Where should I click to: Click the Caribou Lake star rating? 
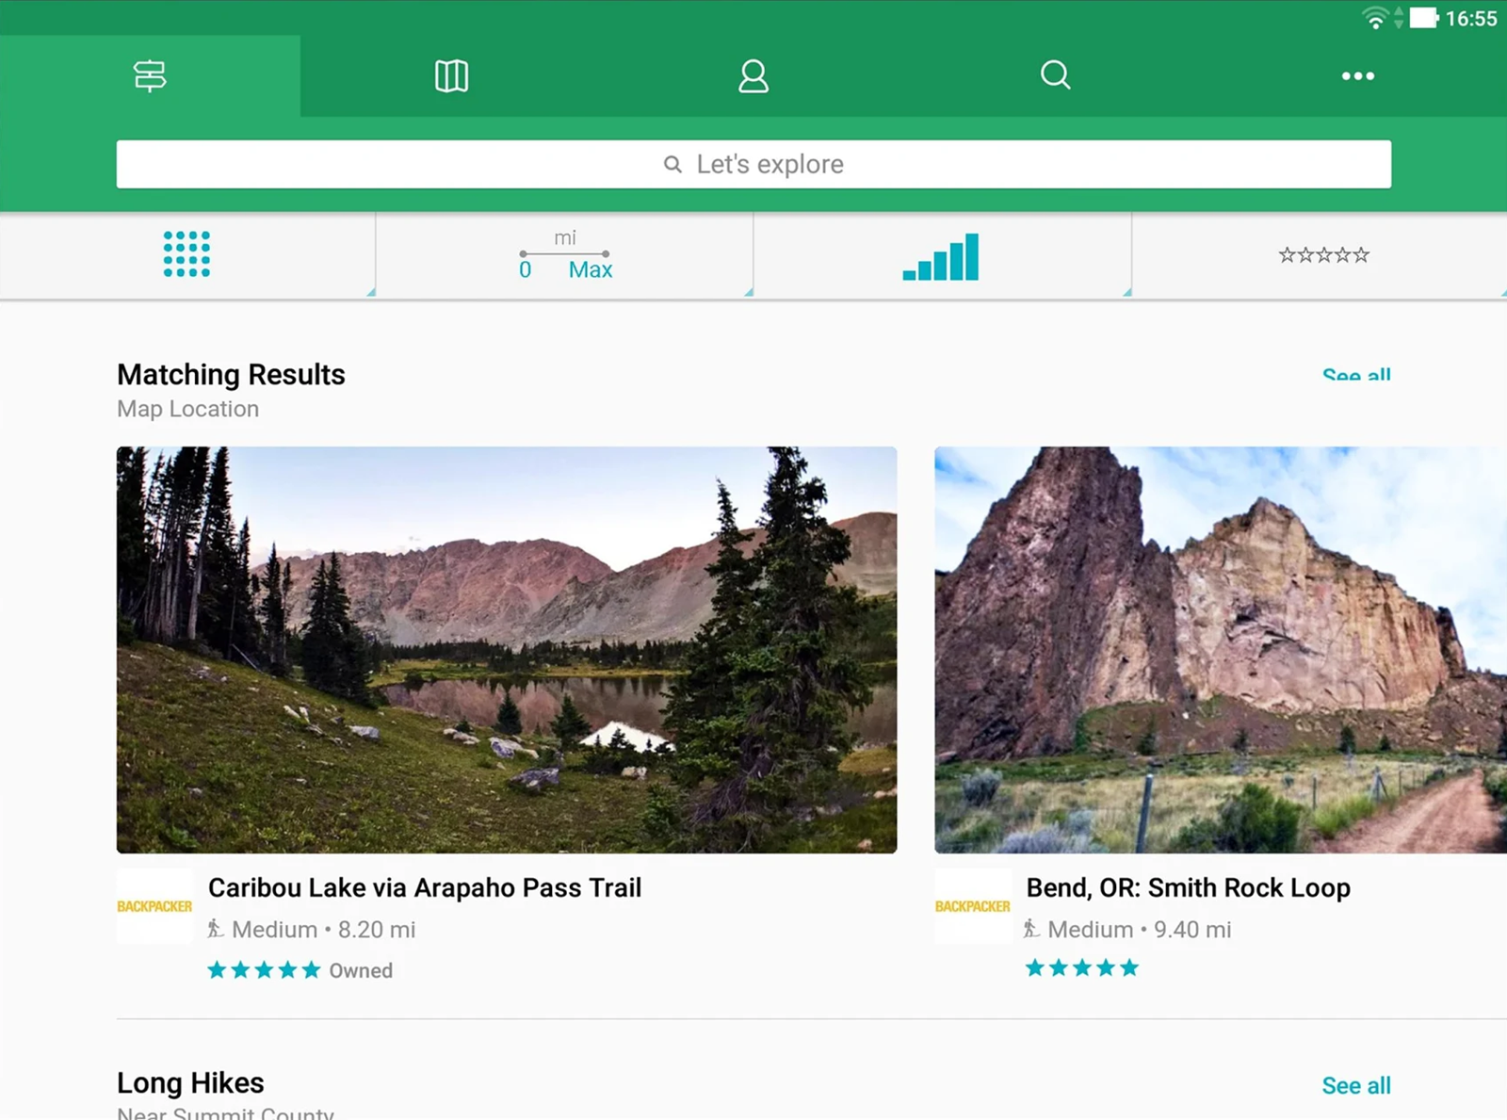coord(264,970)
